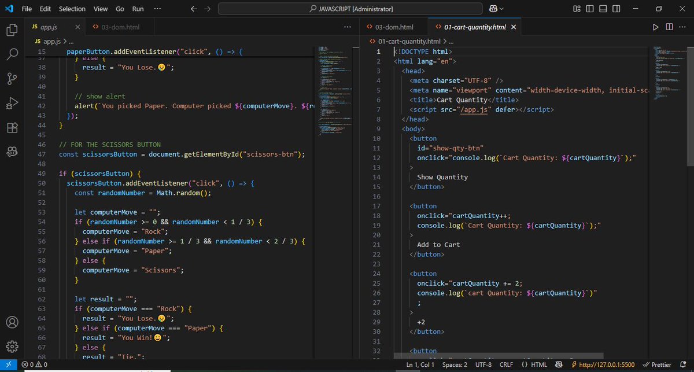Split the right editor with split icon
Image resolution: width=694 pixels, height=372 pixels.
coord(669,27)
